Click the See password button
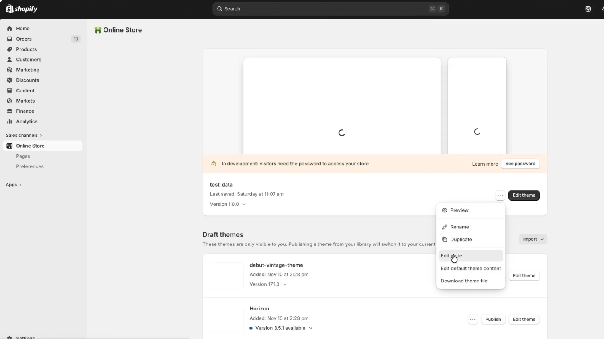Image resolution: width=604 pixels, height=339 pixels. tap(520, 164)
